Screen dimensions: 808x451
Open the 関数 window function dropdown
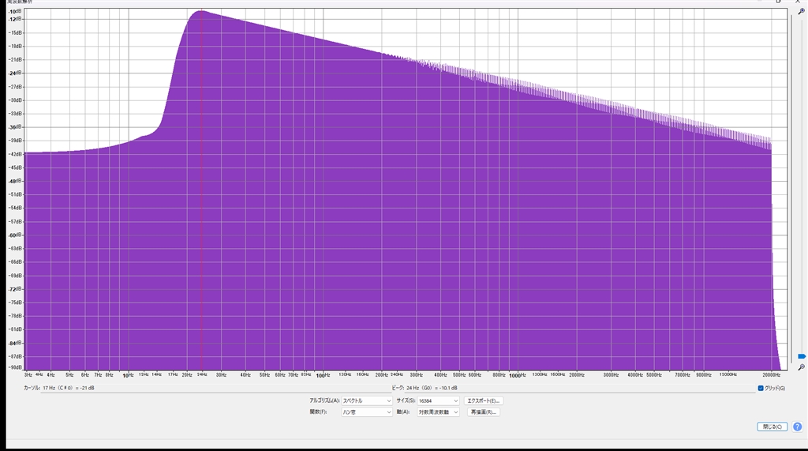tap(367, 412)
